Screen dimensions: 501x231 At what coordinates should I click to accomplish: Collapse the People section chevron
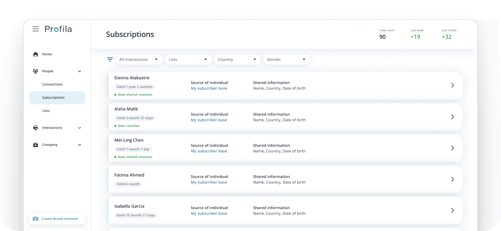pyautogui.click(x=79, y=71)
